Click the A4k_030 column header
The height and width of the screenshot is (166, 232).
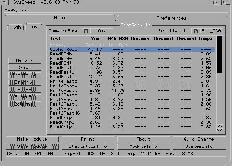click(x=118, y=39)
